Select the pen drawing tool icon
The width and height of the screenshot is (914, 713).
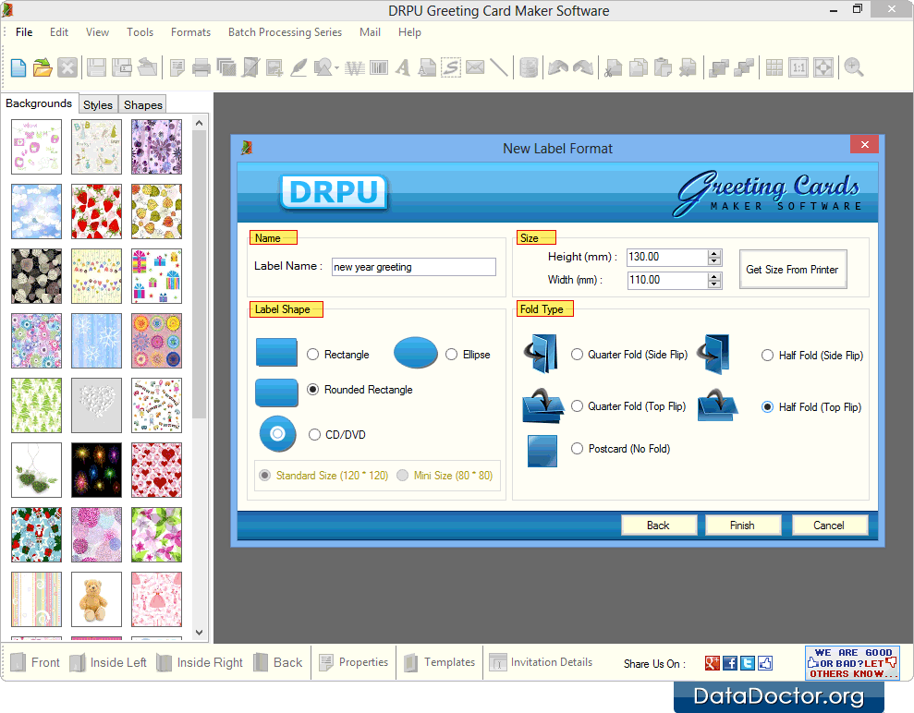tap(299, 68)
